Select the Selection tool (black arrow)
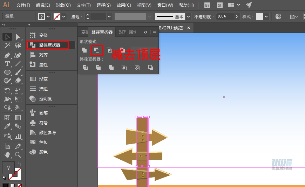Screen dimensions: 305x187 7,37
